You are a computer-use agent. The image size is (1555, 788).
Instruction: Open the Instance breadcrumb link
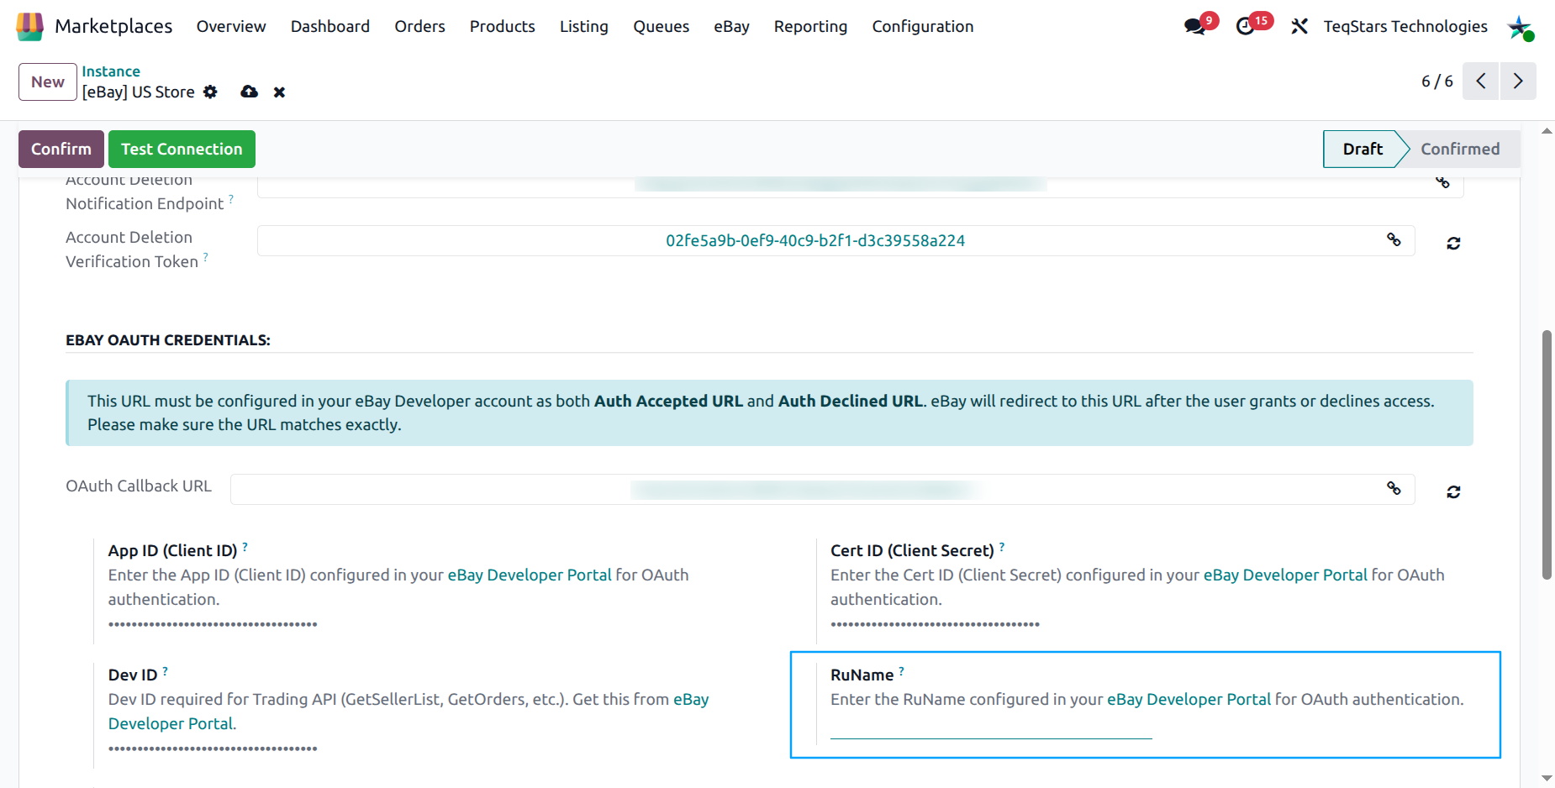(111, 71)
